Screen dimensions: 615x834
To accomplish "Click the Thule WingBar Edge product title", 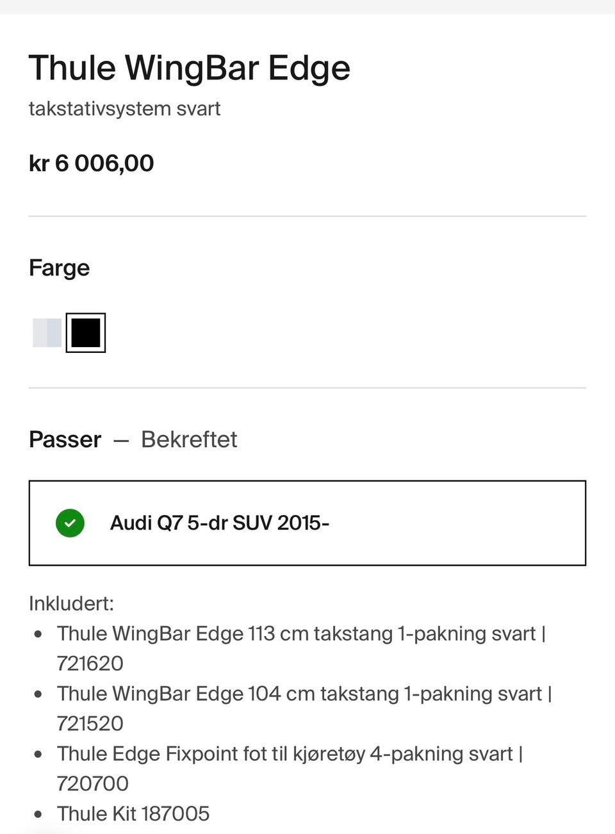I will coord(190,68).
